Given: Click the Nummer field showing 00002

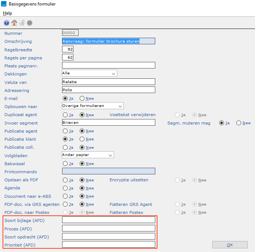Looking at the screenshot, I should pos(70,33).
